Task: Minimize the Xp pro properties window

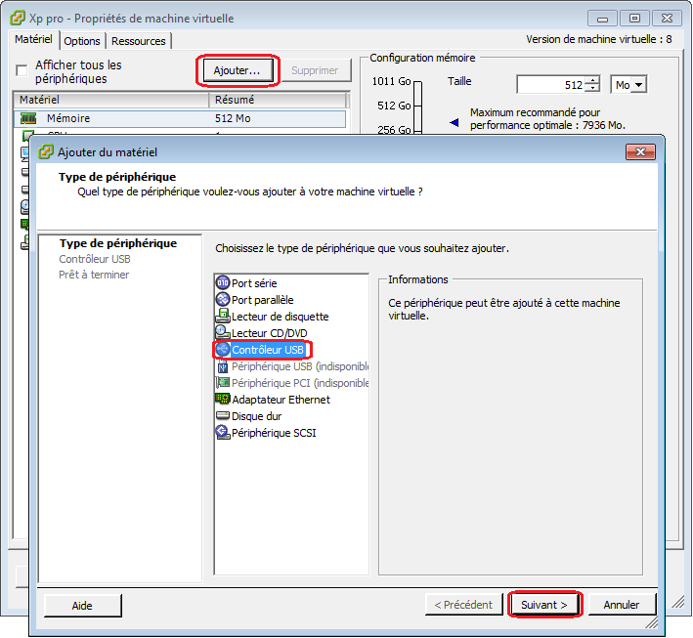Action: 602,19
